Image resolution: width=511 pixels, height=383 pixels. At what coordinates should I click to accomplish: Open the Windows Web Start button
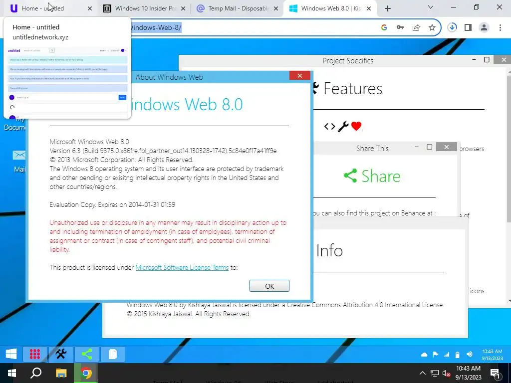[x=11, y=354]
